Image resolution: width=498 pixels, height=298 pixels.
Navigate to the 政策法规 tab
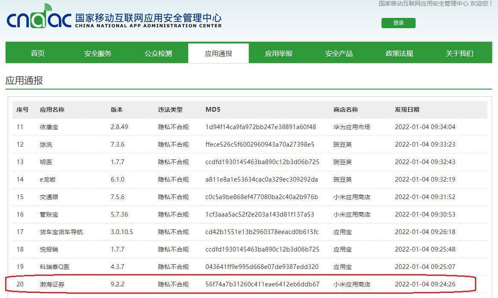399,53
